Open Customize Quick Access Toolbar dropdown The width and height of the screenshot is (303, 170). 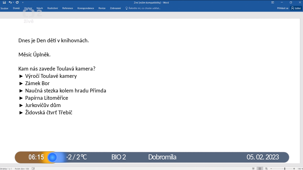[x=23, y=3]
